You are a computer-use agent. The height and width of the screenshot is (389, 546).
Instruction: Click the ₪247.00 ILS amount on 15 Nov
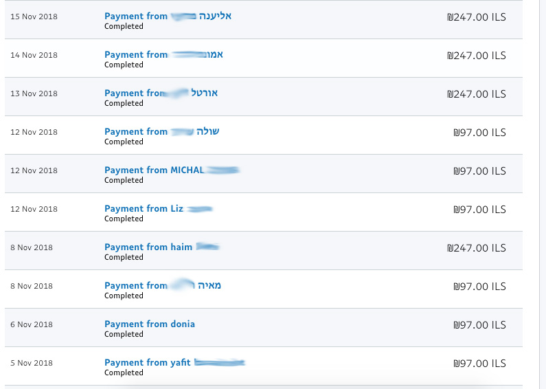pyautogui.click(x=477, y=17)
